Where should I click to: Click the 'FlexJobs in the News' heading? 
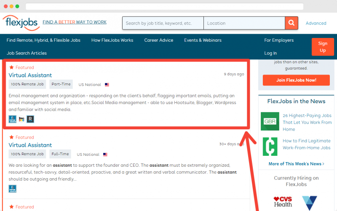296,101
